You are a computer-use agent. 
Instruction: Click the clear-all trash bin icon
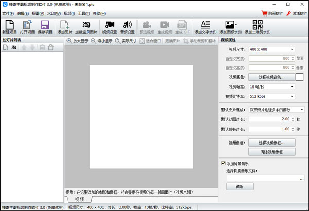(x=51, y=47)
